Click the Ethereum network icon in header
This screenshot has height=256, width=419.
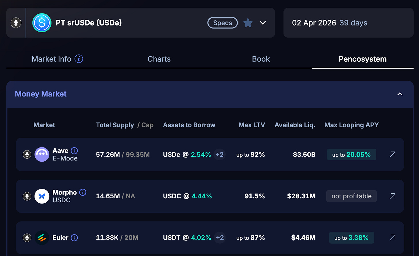[16, 23]
